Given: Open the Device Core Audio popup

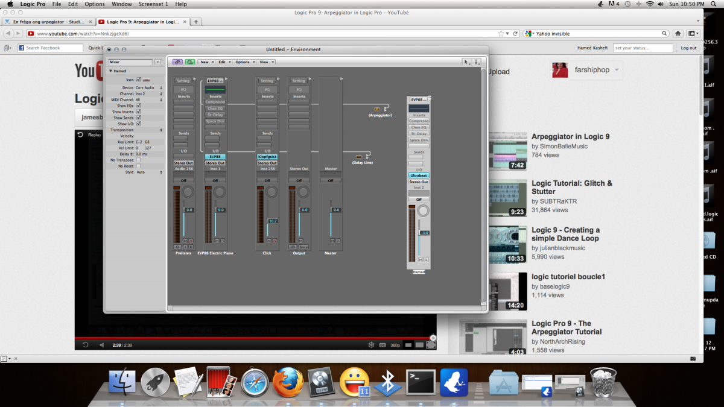Looking at the screenshot, I should click(x=149, y=87).
